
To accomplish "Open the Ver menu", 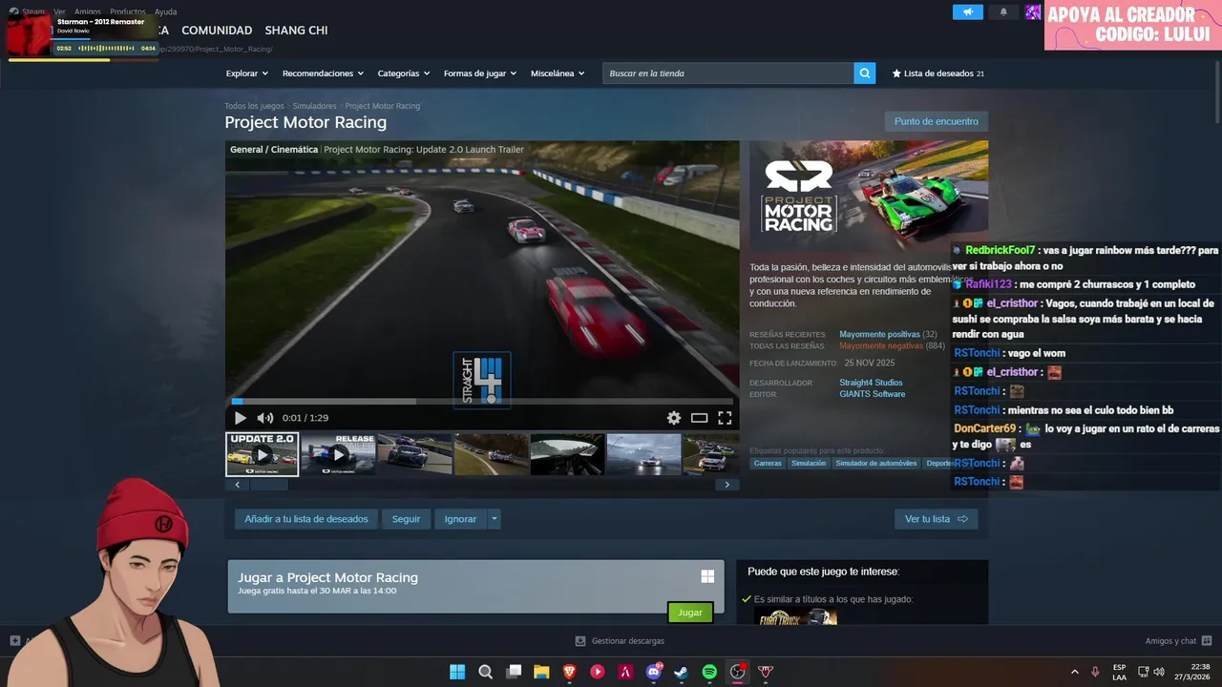I will 59,11.
